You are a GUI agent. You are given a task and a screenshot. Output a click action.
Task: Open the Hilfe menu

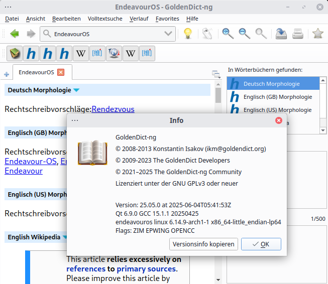[x=192, y=19]
